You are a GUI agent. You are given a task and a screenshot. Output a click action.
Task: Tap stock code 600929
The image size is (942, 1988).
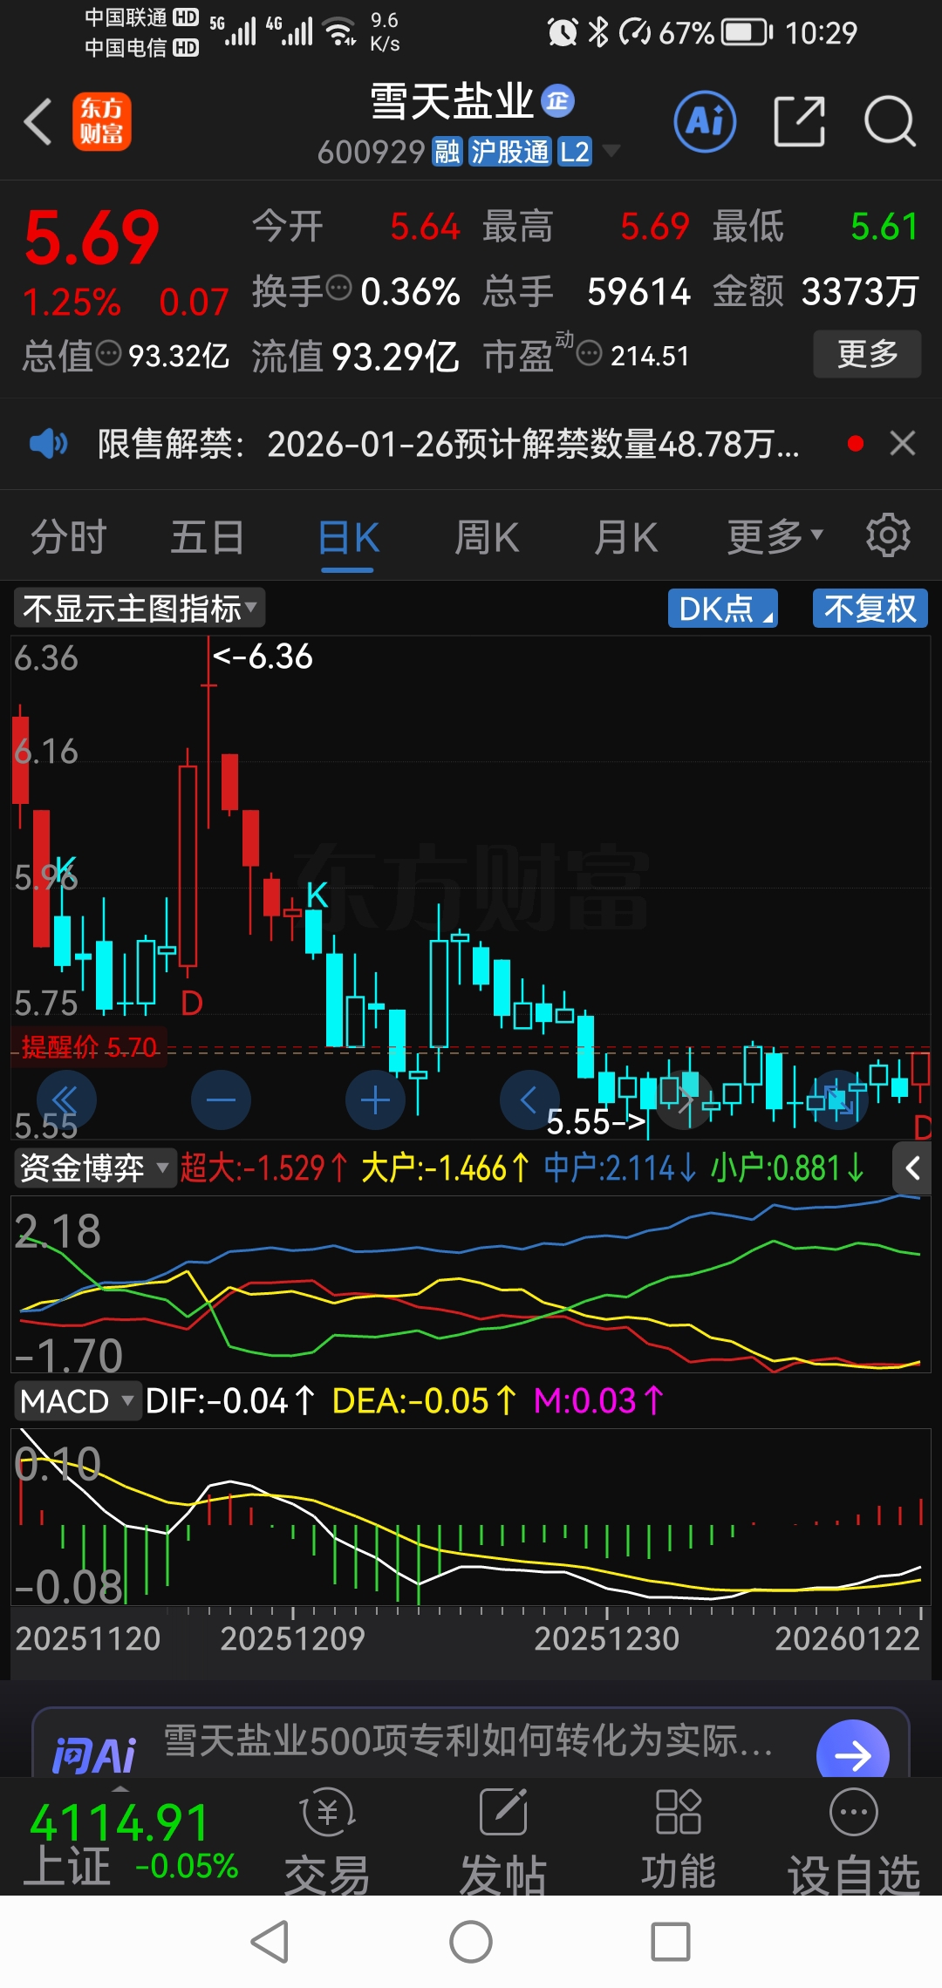click(x=371, y=152)
